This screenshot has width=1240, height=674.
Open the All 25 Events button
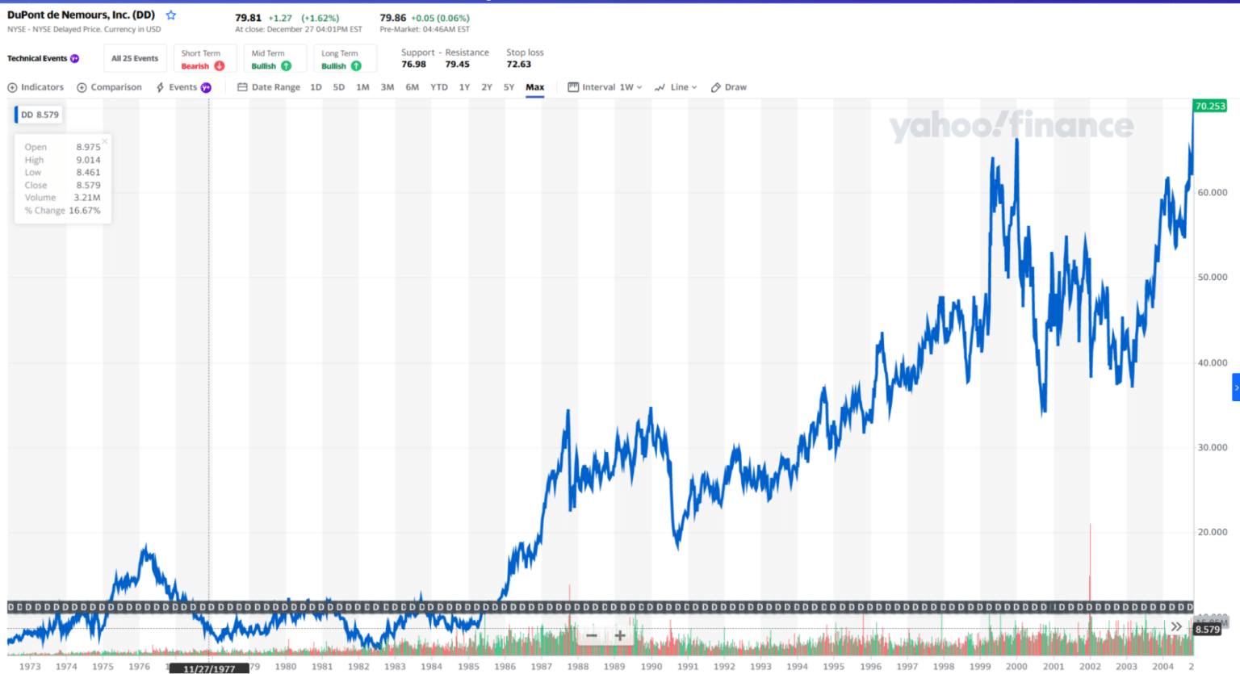[x=135, y=58]
